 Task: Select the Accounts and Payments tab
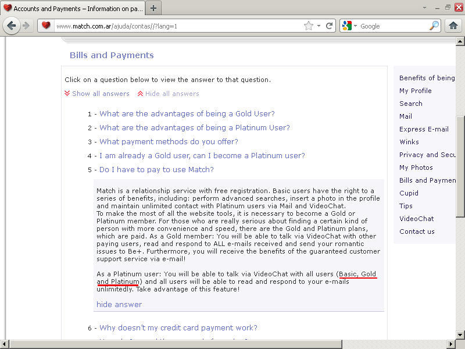tap(73, 8)
